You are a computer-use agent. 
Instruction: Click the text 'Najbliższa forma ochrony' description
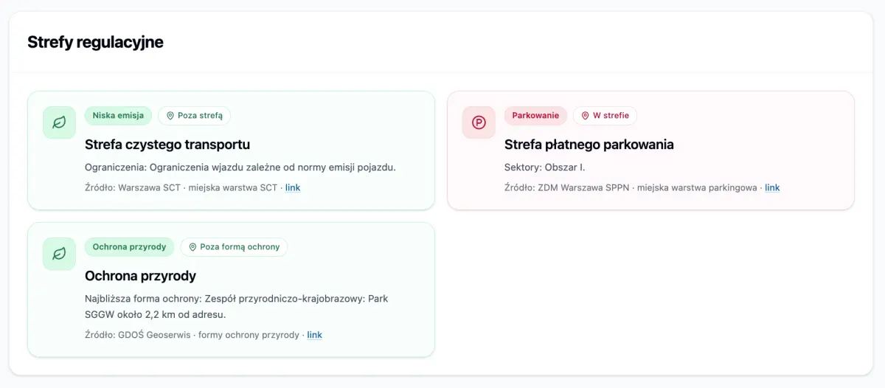237,306
